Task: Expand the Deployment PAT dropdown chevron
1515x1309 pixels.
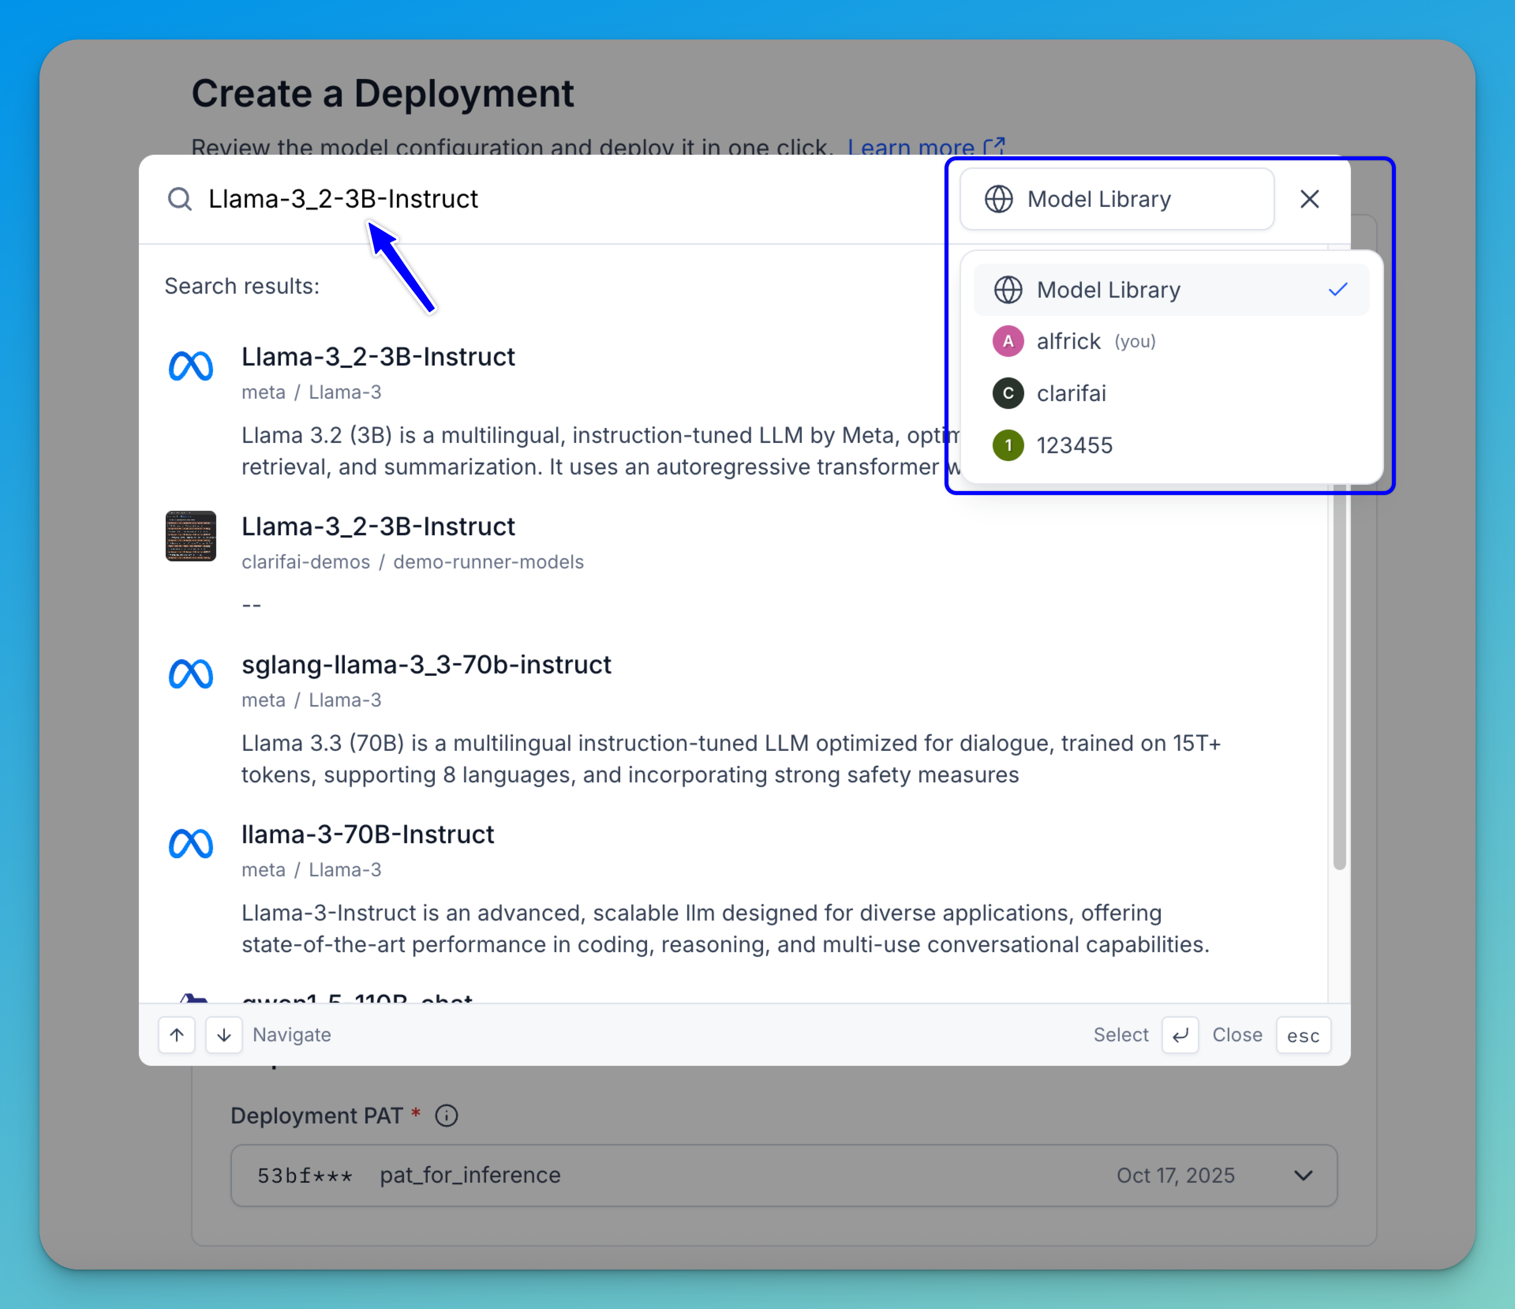Action: [x=1303, y=1175]
